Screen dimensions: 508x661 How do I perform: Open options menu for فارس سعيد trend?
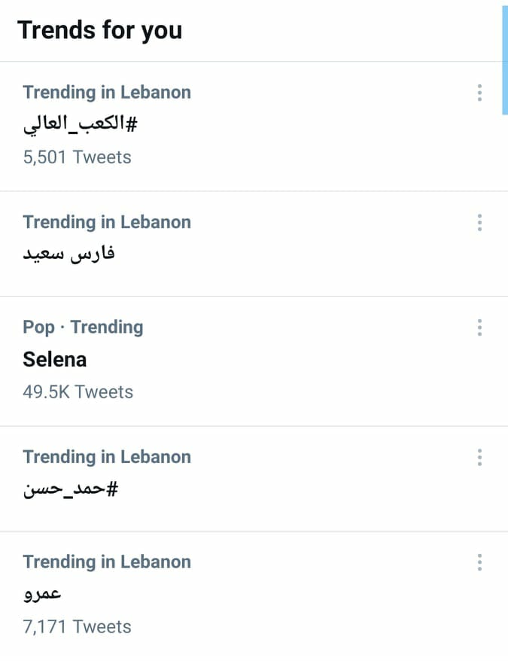(479, 223)
